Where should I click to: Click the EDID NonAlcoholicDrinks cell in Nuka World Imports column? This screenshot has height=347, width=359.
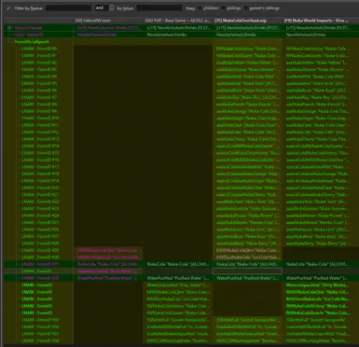click(x=321, y=35)
